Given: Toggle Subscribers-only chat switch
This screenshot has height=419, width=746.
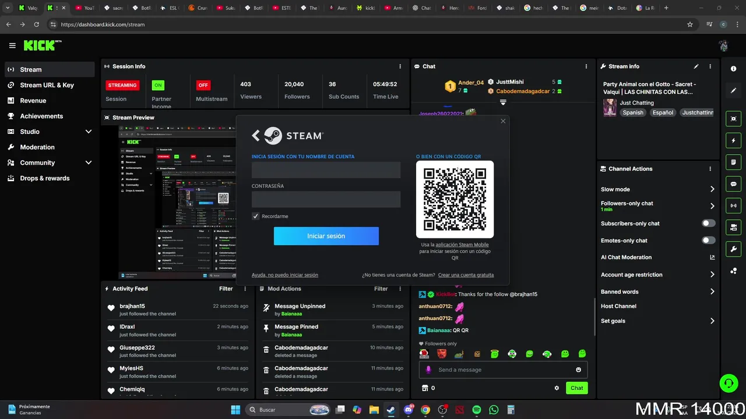Looking at the screenshot, I should pyautogui.click(x=708, y=223).
